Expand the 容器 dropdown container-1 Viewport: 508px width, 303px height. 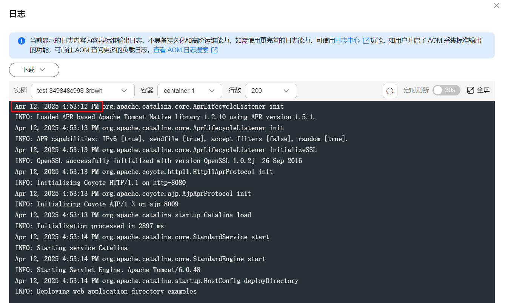coord(190,91)
